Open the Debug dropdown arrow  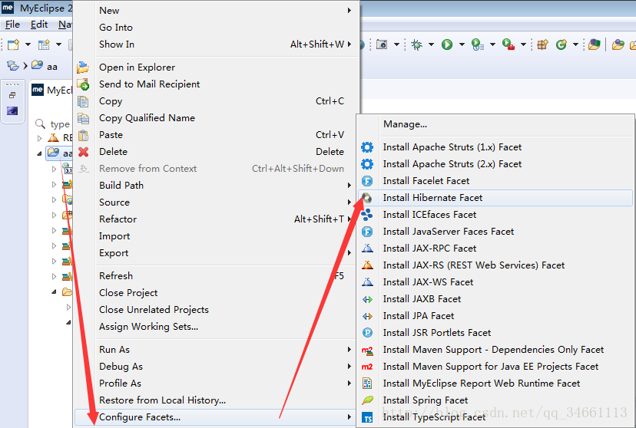pos(431,44)
